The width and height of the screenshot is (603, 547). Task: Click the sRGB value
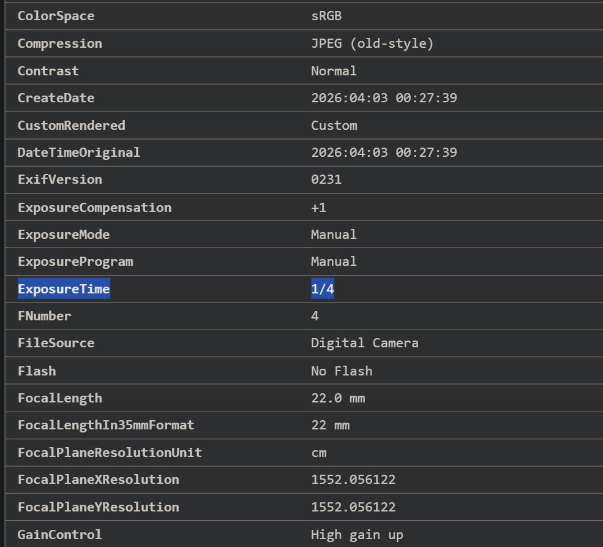tap(326, 16)
